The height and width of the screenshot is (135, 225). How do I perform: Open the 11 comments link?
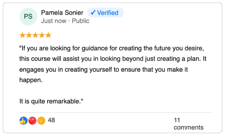pyautogui.click(x=188, y=124)
